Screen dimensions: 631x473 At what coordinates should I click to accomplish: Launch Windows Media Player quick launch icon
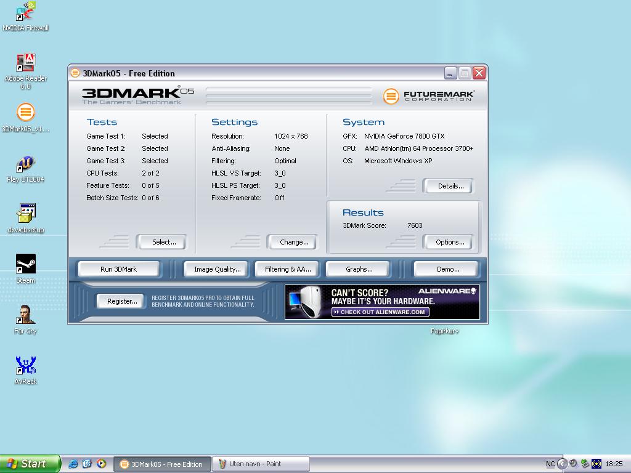coord(102,464)
